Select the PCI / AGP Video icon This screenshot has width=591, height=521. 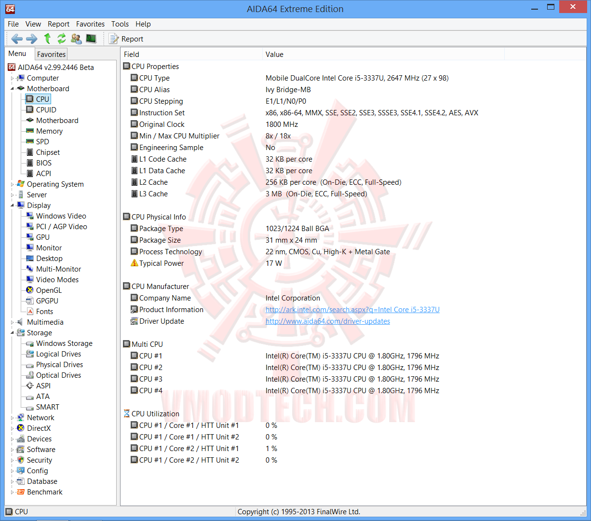(30, 227)
